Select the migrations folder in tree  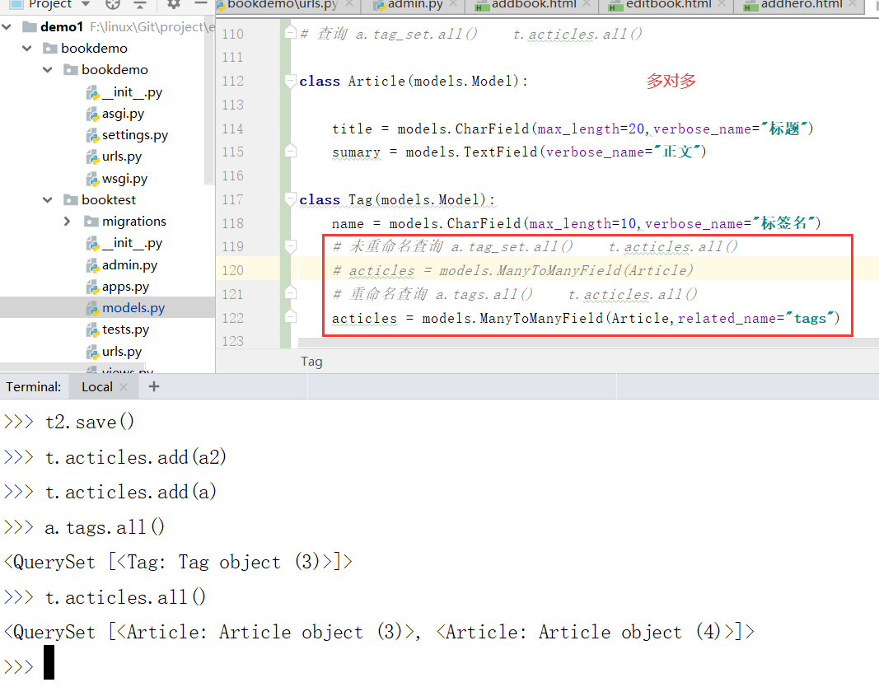click(134, 222)
